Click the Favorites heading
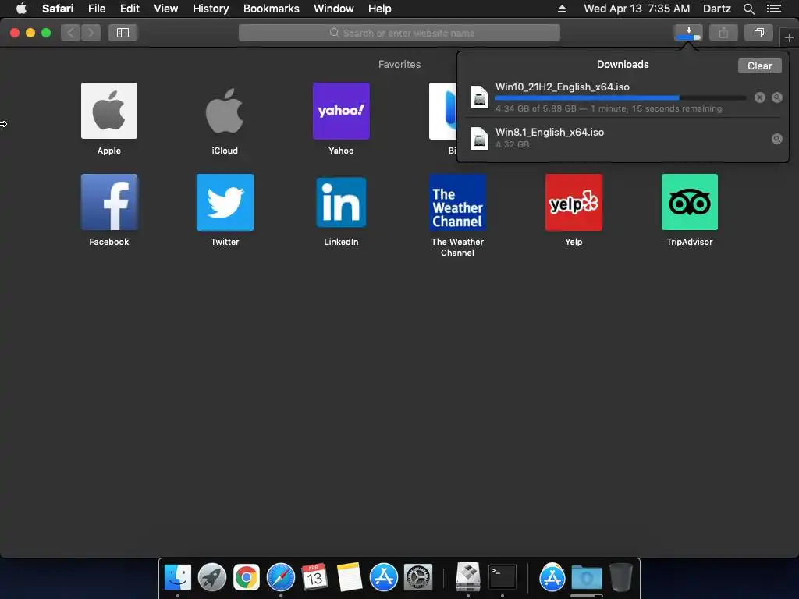Viewport: 799px width, 599px height. pyautogui.click(x=399, y=64)
